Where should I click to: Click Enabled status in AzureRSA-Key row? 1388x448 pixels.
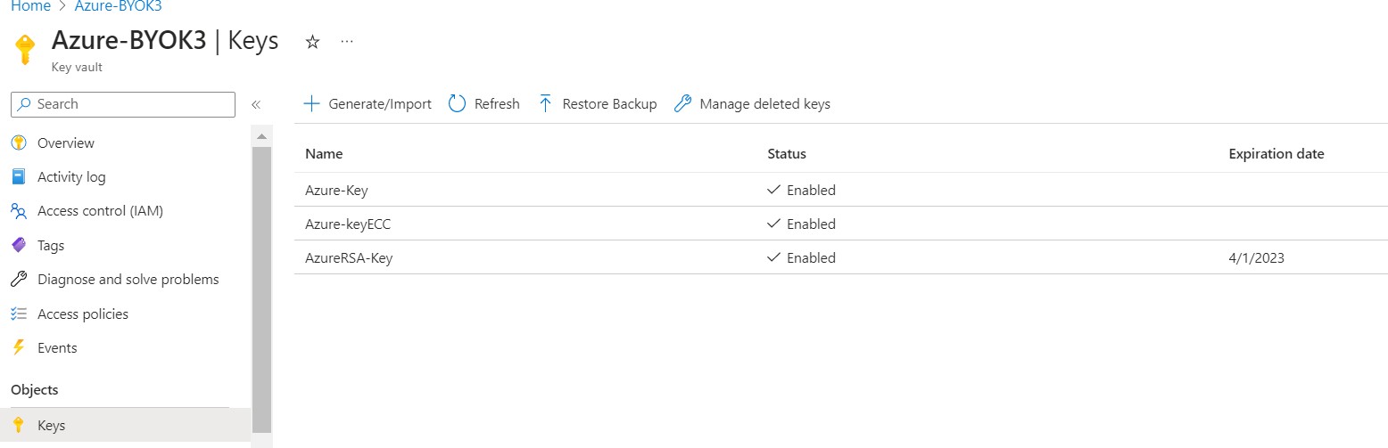click(x=801, y=258)
